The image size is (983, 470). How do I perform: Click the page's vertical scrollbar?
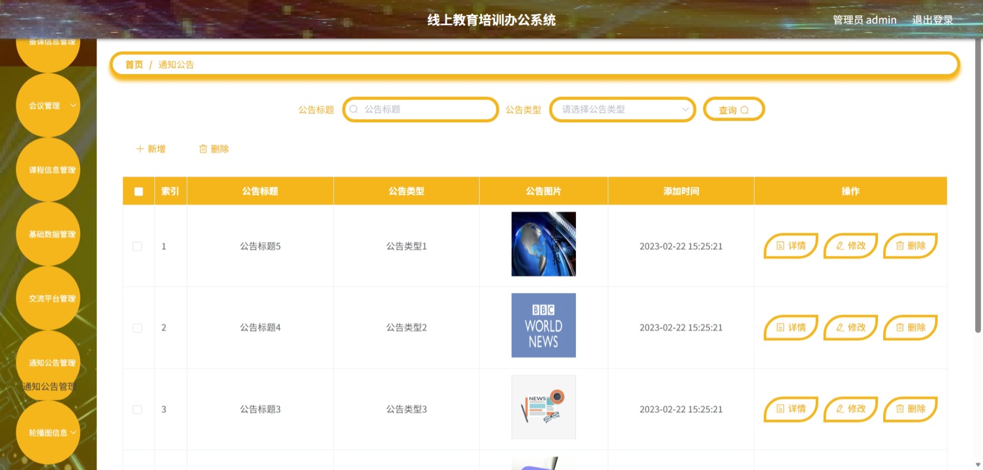coord(978,187)
